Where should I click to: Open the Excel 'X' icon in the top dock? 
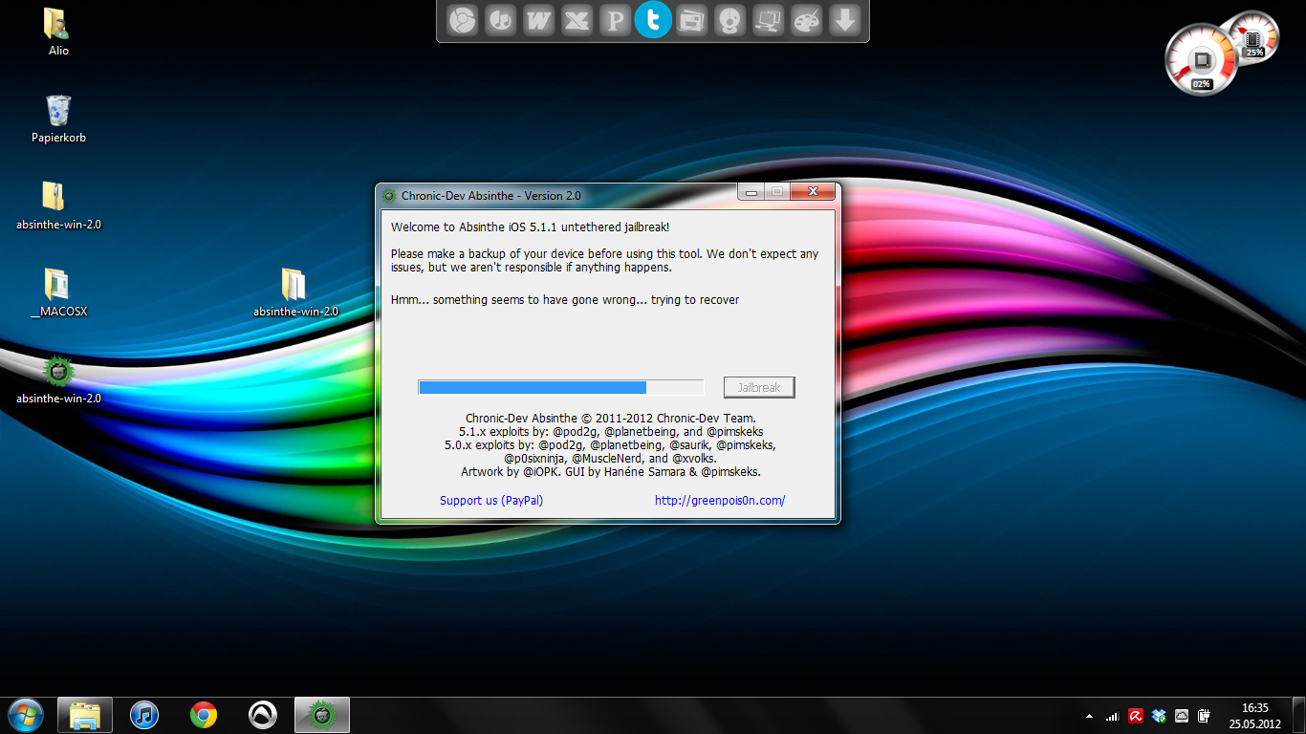(x=577, y=20)
